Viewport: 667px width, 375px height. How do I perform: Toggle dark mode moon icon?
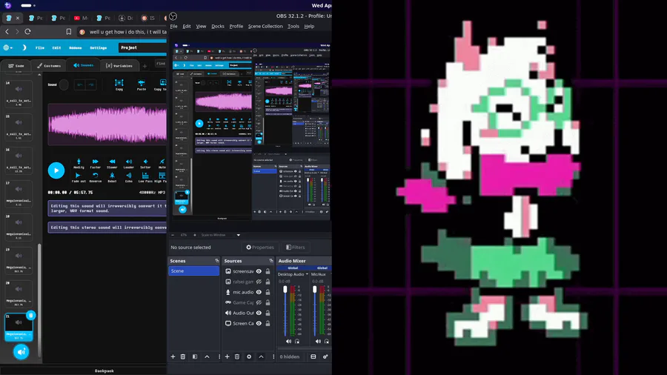24,47
